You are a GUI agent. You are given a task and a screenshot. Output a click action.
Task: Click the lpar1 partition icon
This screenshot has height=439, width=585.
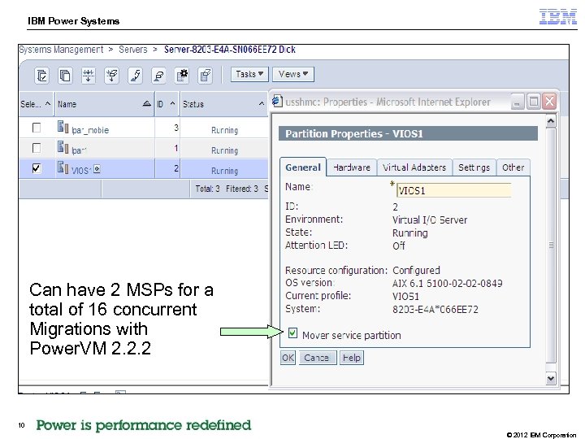[63, 147]
